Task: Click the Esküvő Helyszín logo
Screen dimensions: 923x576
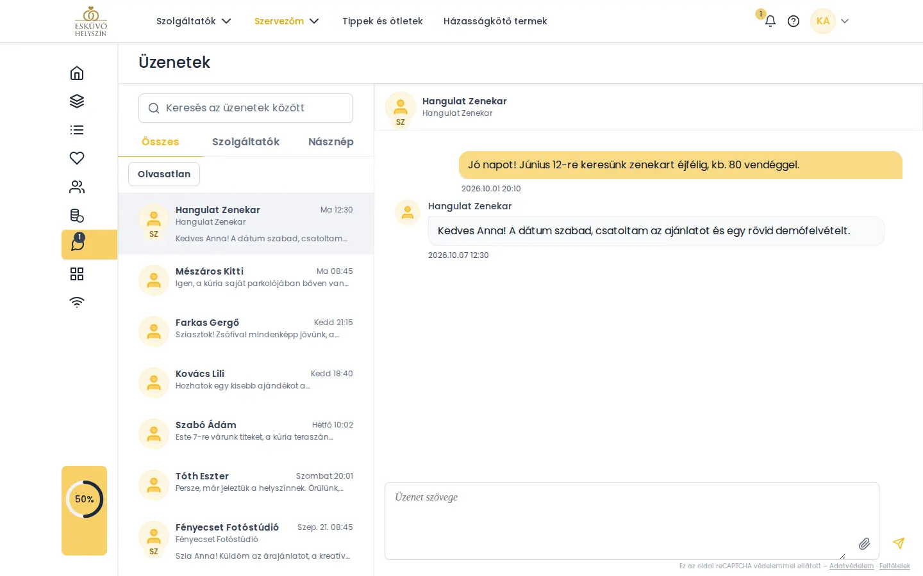Action: (91, 21)
